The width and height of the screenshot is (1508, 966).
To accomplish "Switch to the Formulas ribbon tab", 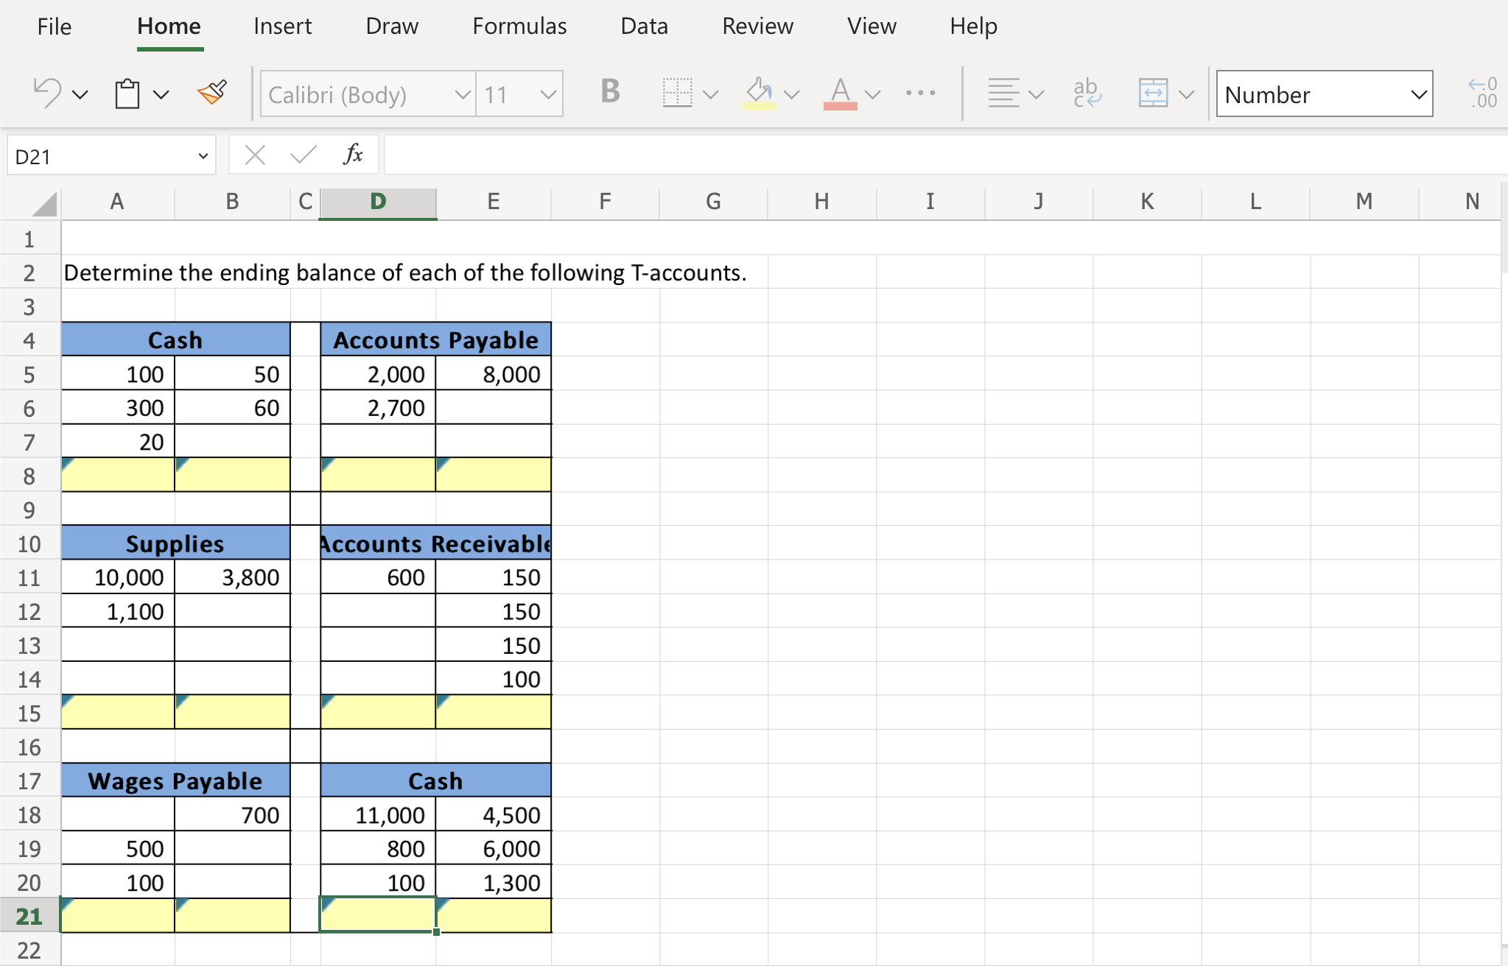I will 518,26.
